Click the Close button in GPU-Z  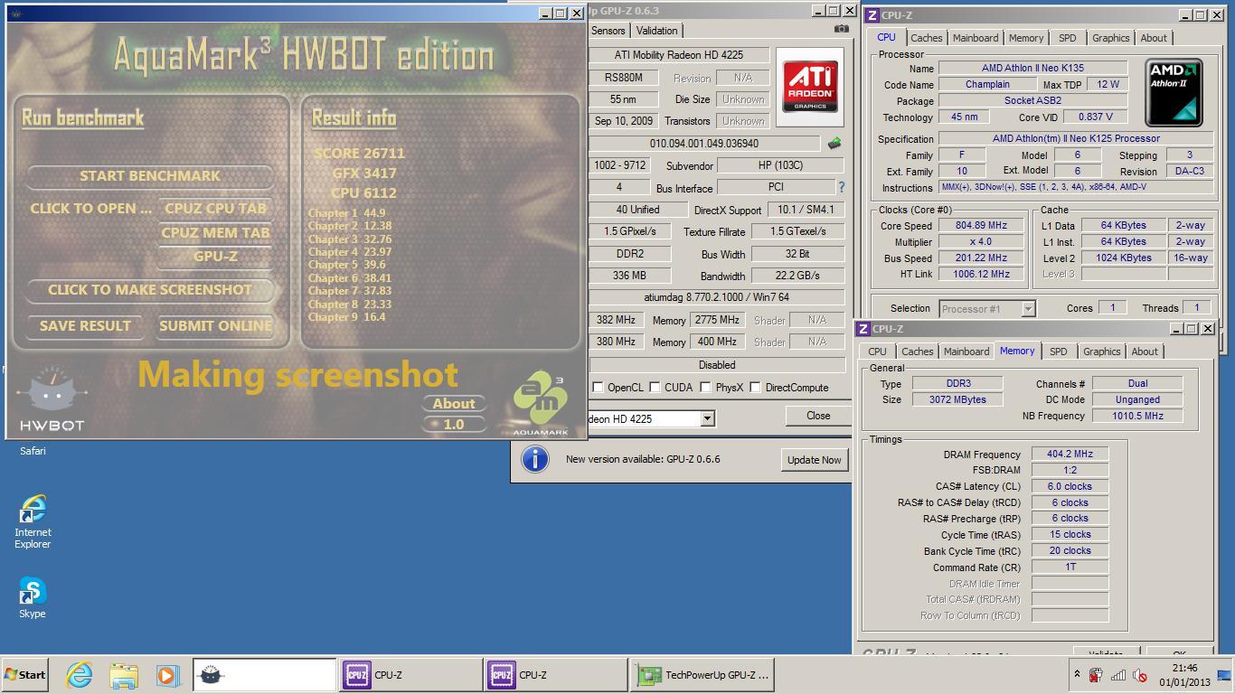[x=818, y=416]
